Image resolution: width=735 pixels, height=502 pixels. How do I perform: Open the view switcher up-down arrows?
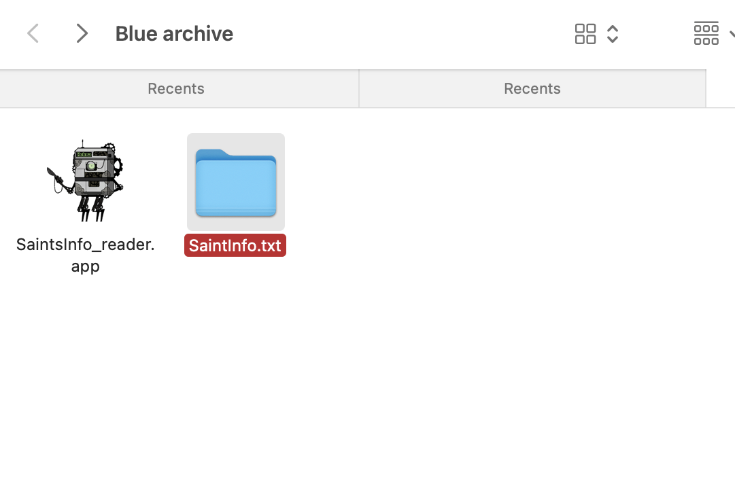point(613,34)
